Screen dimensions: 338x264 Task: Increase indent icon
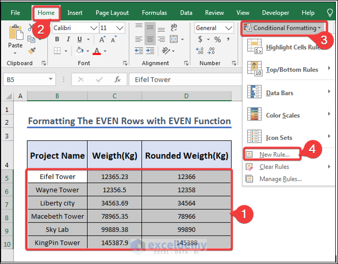pos(150,51)
